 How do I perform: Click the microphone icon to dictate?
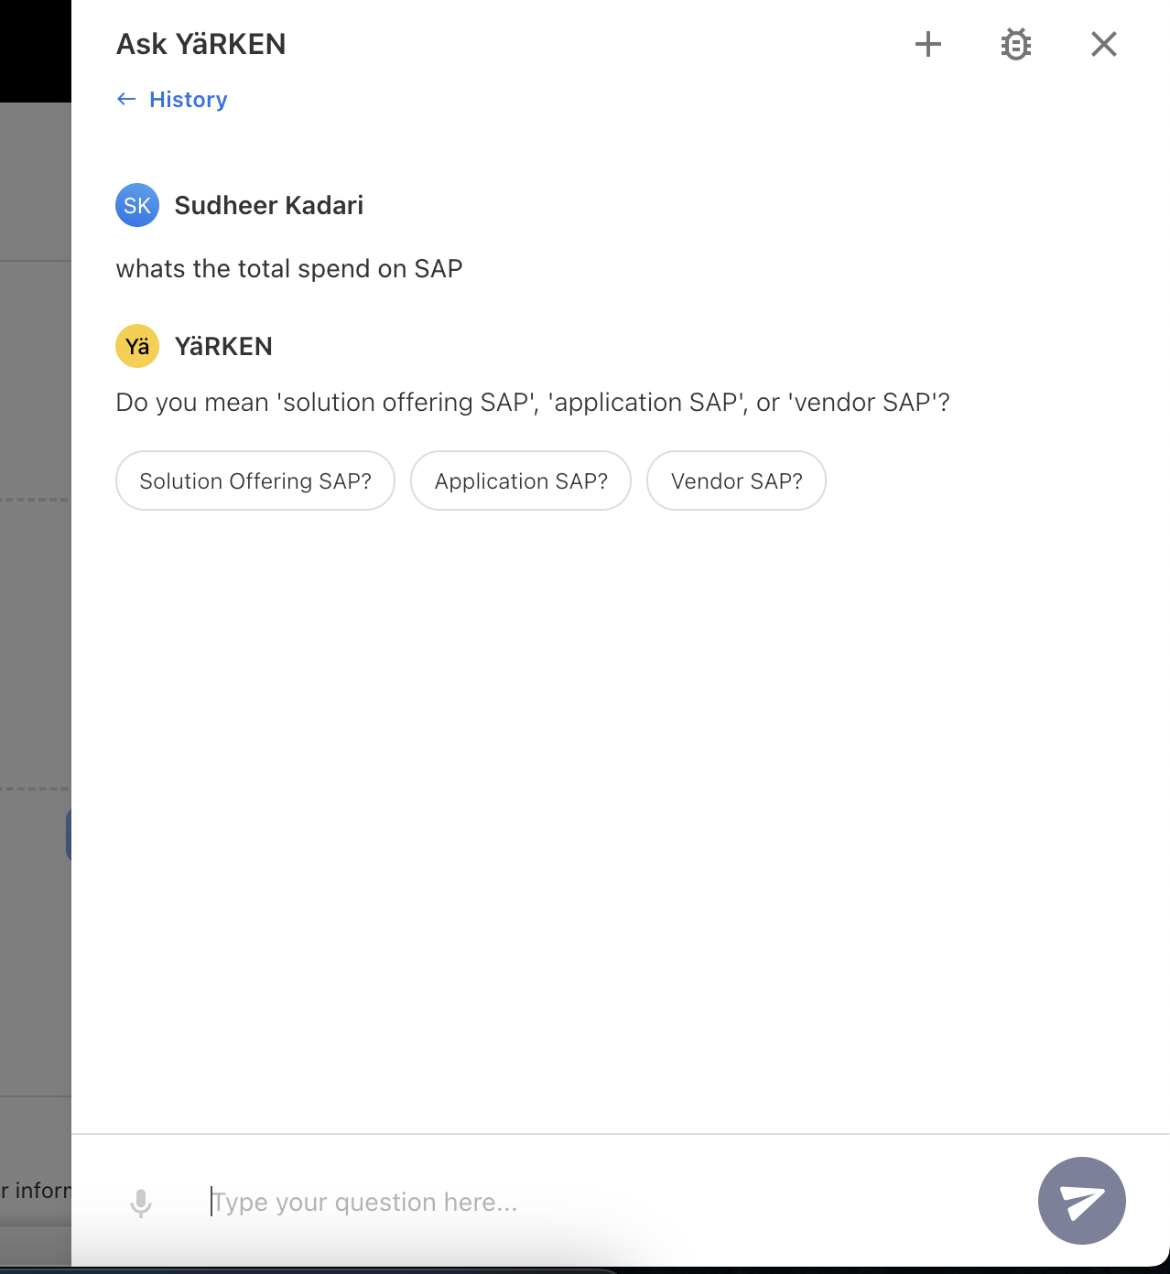click(141, 1201)
